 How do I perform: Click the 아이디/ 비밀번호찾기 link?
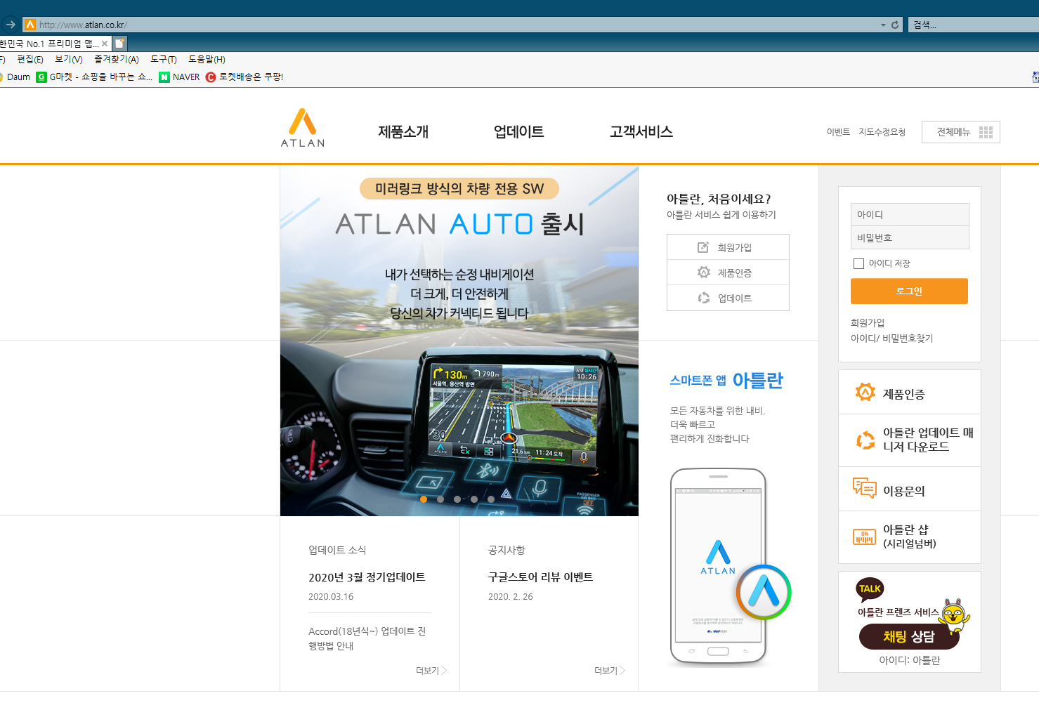[891, 338]
